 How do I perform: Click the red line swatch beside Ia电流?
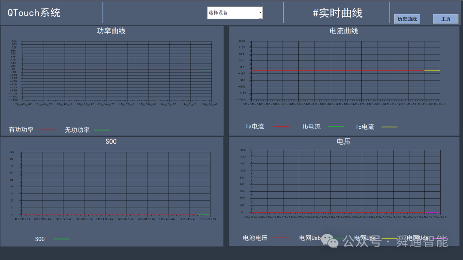282,127
